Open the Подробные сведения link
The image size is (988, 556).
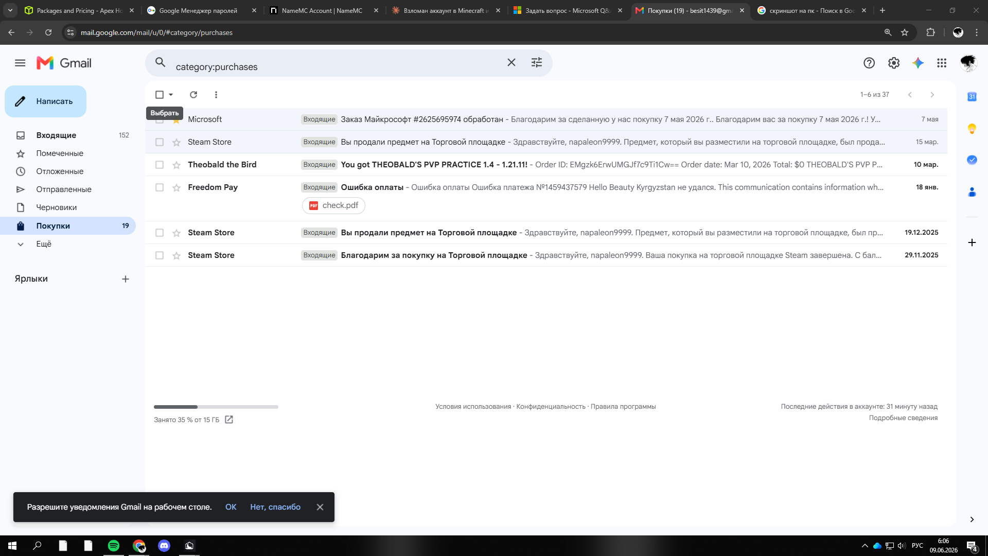(x=903, y=418)
